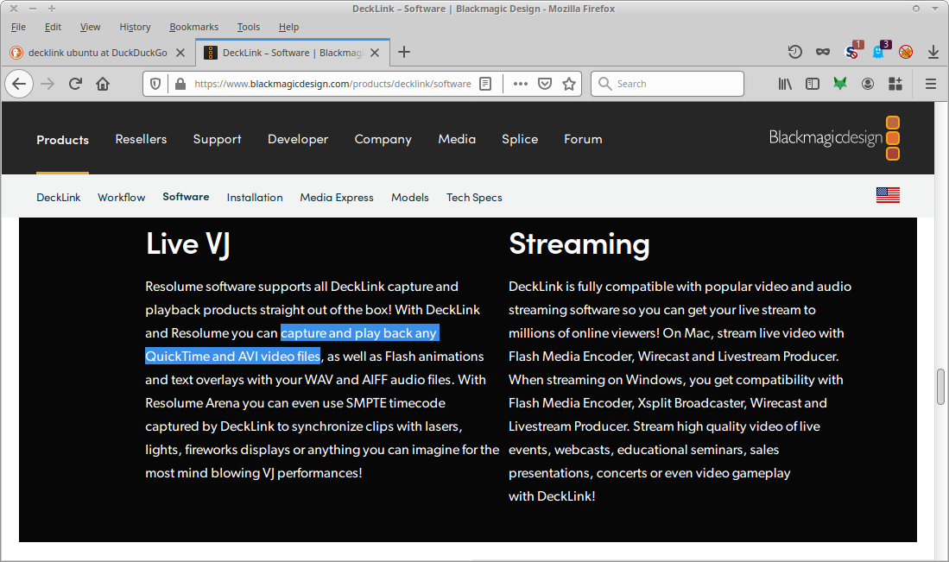Image resolution: width=949 pixels, height=562 pixels.
Task: Go to the Firefox home page
Action: [x=103, y=84]
